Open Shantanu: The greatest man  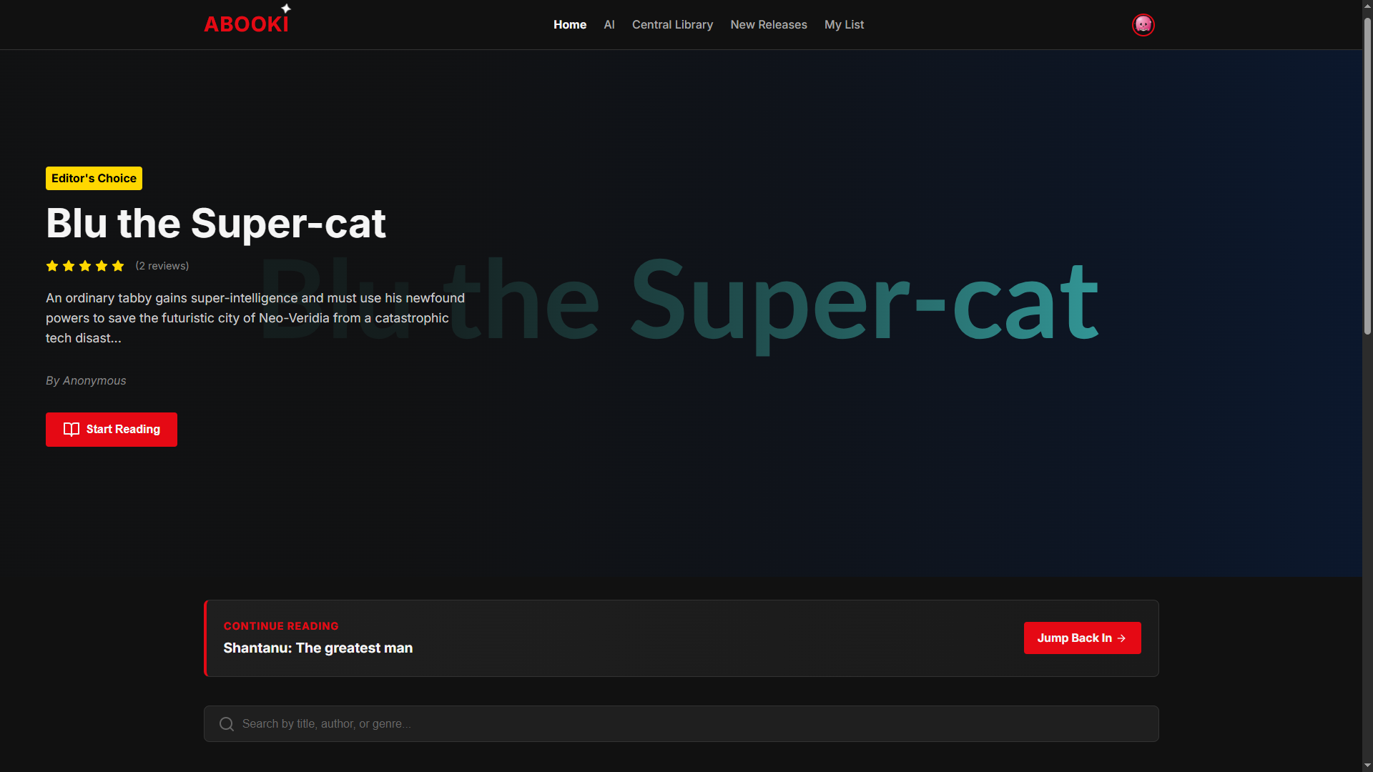[318, 648]
